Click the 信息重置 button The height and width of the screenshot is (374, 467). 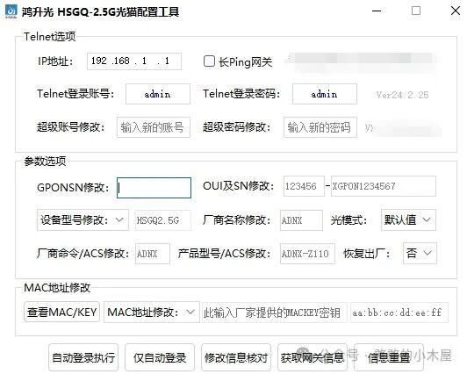[389, 357]
